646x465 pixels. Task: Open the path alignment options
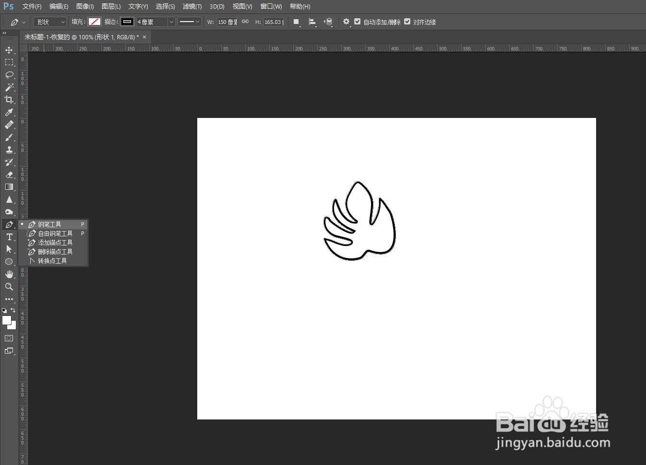click(x=312, y=22)
